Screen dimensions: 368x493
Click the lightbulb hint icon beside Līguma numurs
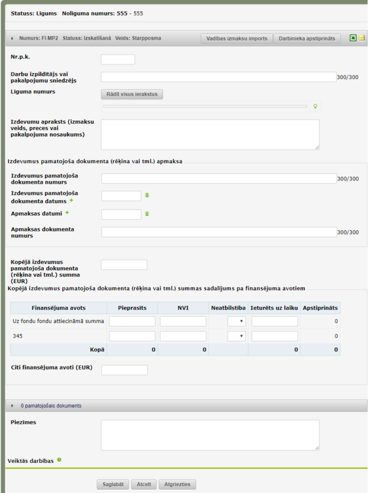315,106
